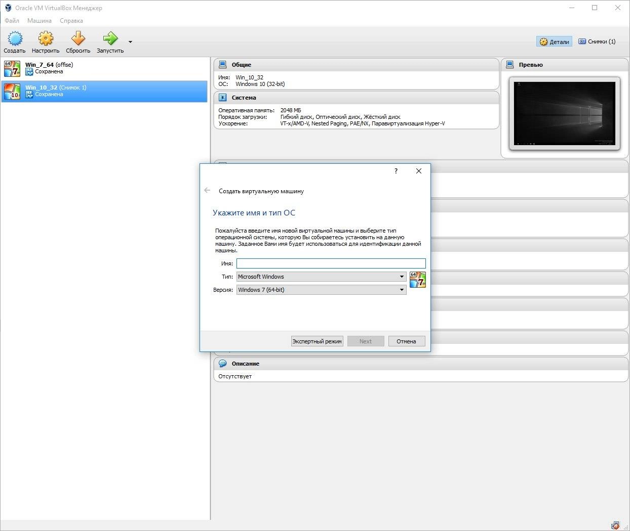Click the Сбросить (Discard) arrow icon
The width and height of the screenshot is (630, 531).
coord(78,38)
